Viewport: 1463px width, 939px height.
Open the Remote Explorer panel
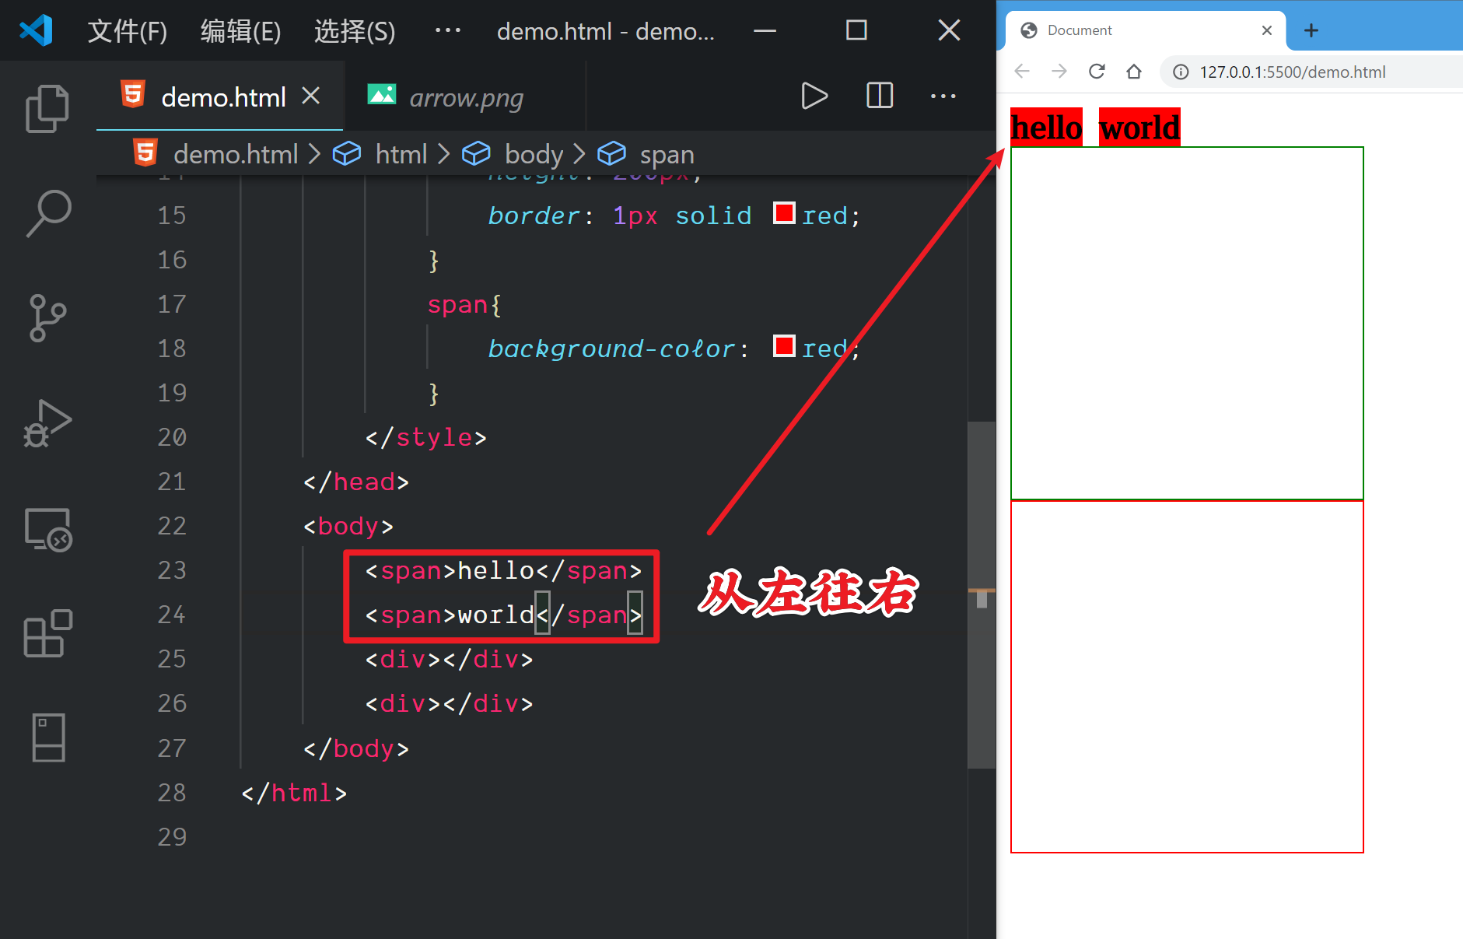pos(47,530)
